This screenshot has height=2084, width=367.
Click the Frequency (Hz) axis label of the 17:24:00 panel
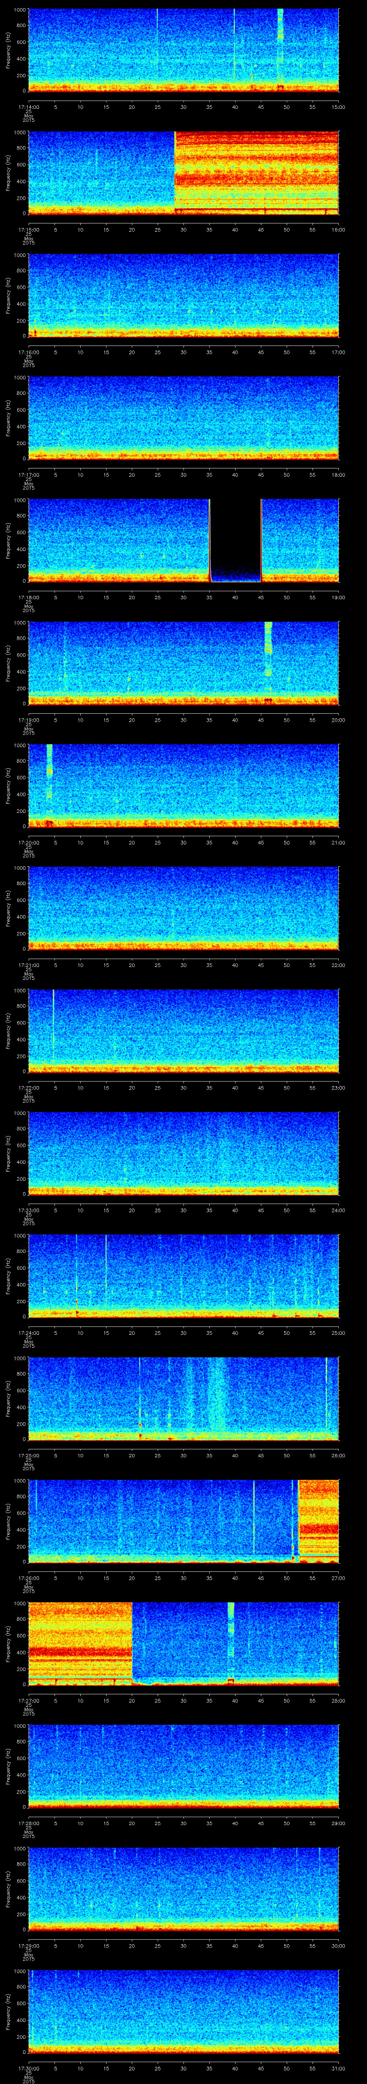(8, 1276)
